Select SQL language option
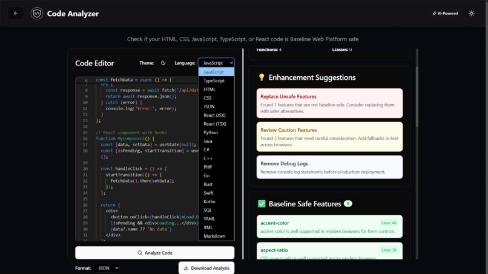 (216, 210)
